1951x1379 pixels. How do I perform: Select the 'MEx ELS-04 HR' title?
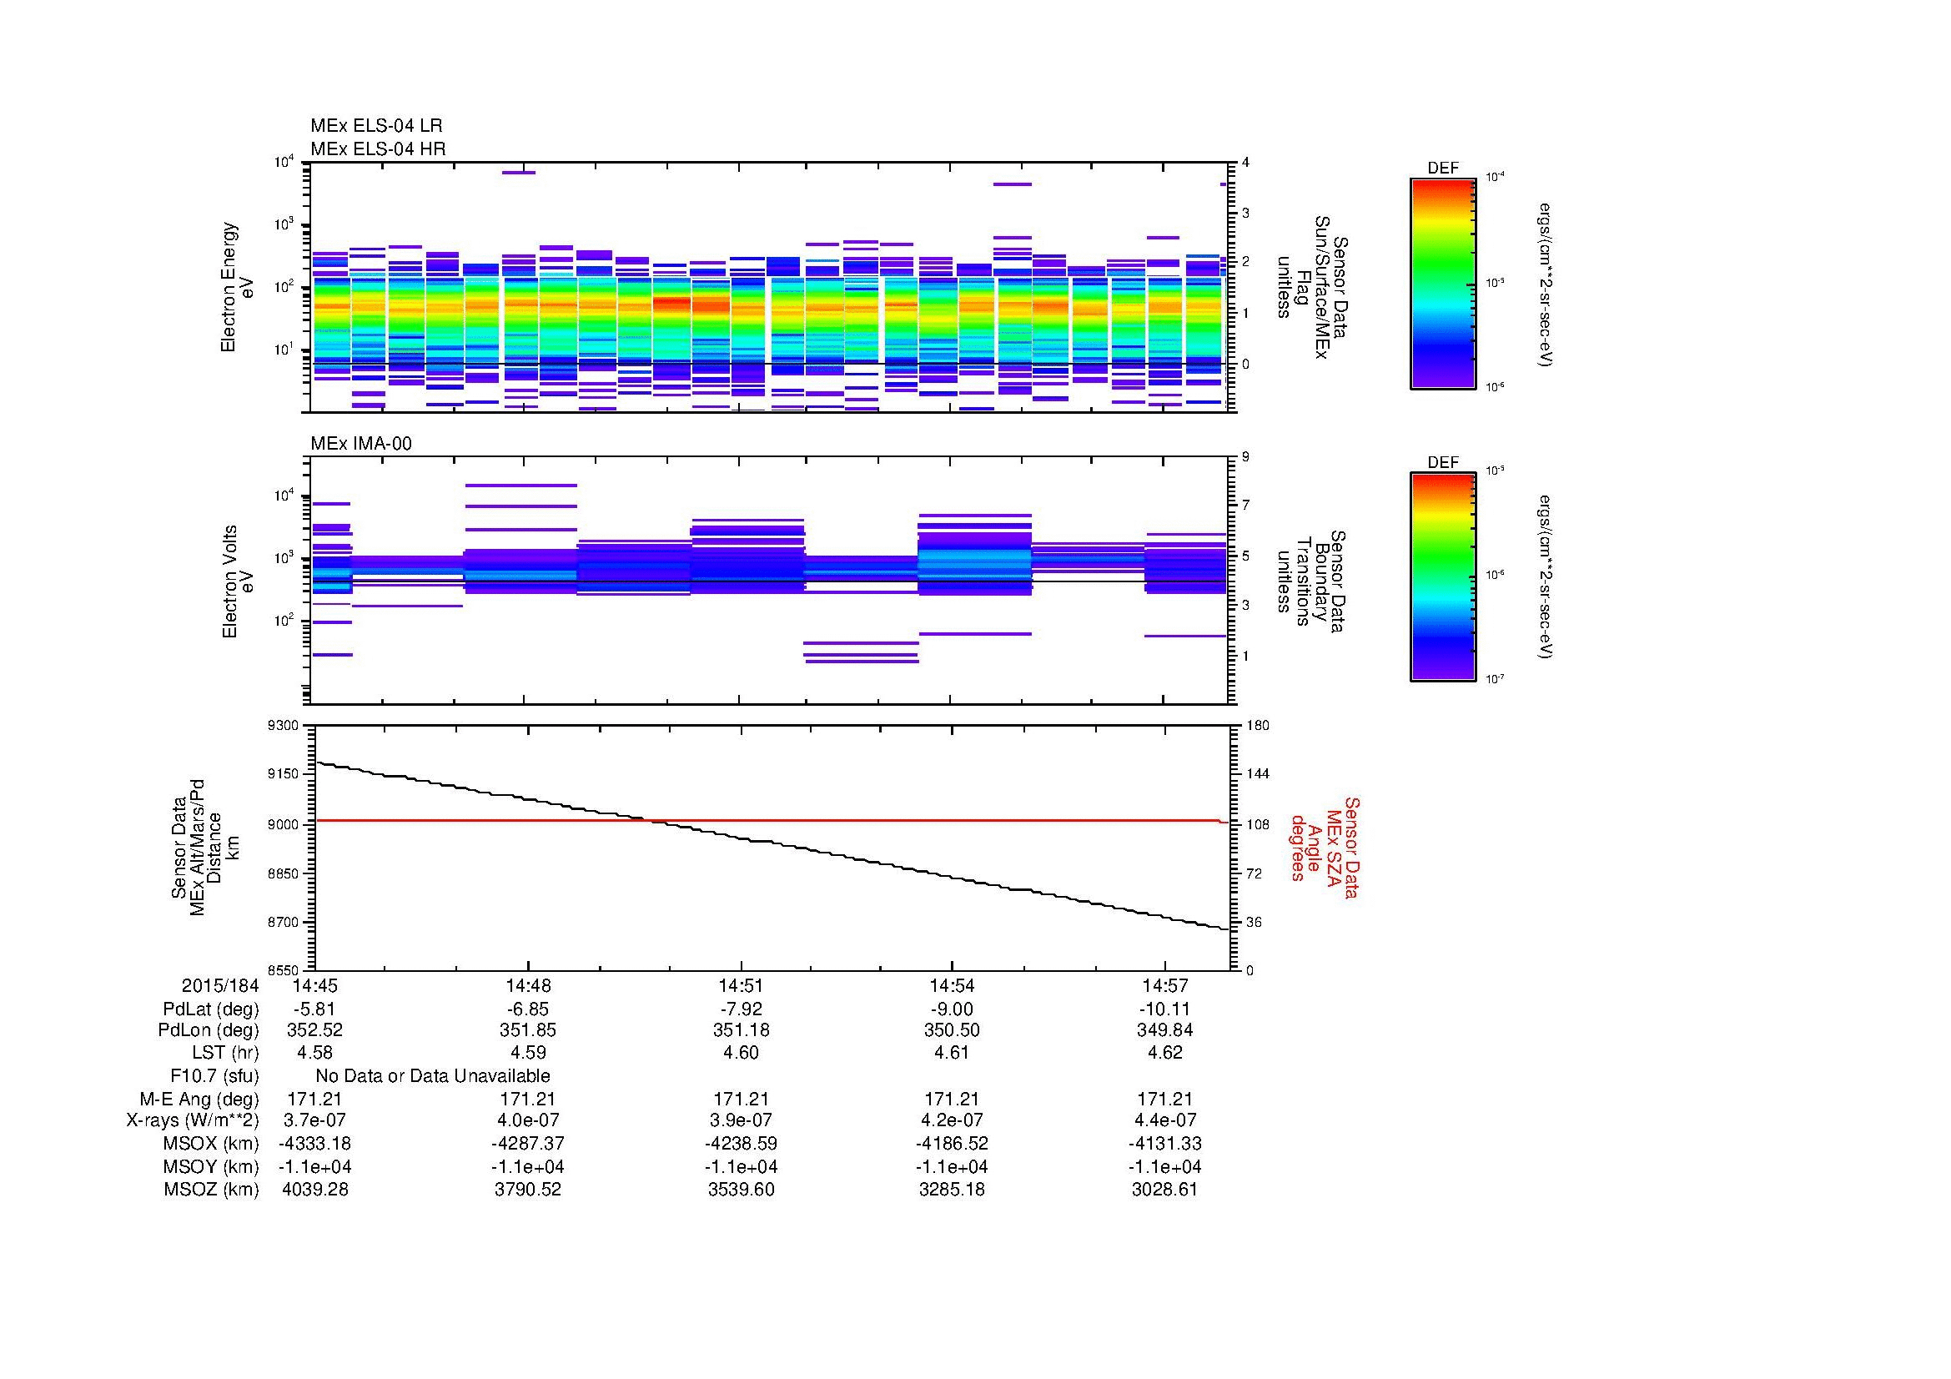378,148
